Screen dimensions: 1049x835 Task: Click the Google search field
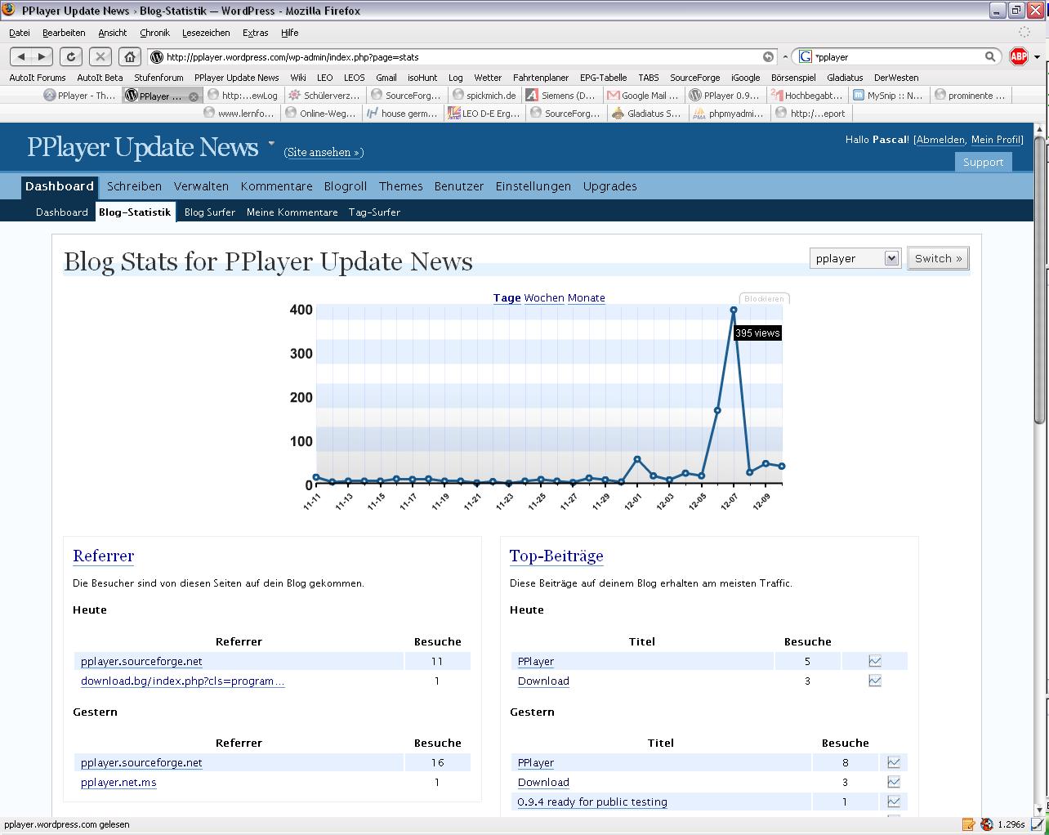point(898,56)
